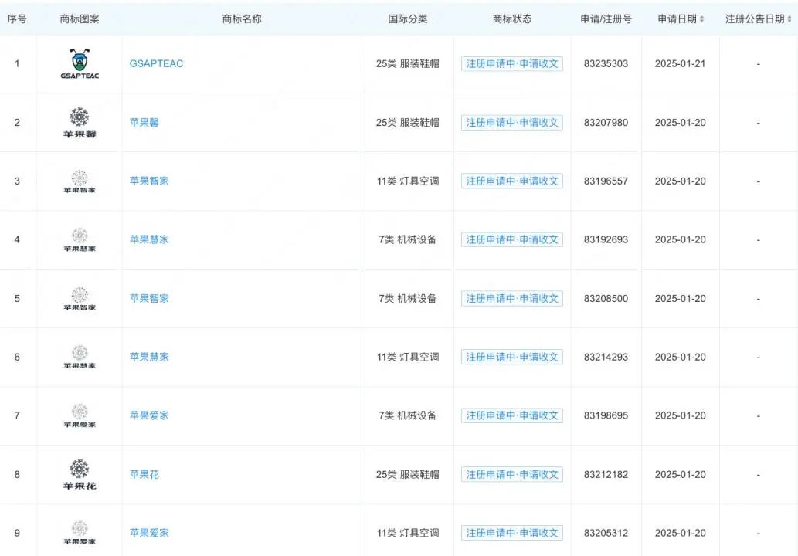The image size is (798, 556).
Task: Select the 苹果智家 logo image in row 5
Action: coord(79,298)
